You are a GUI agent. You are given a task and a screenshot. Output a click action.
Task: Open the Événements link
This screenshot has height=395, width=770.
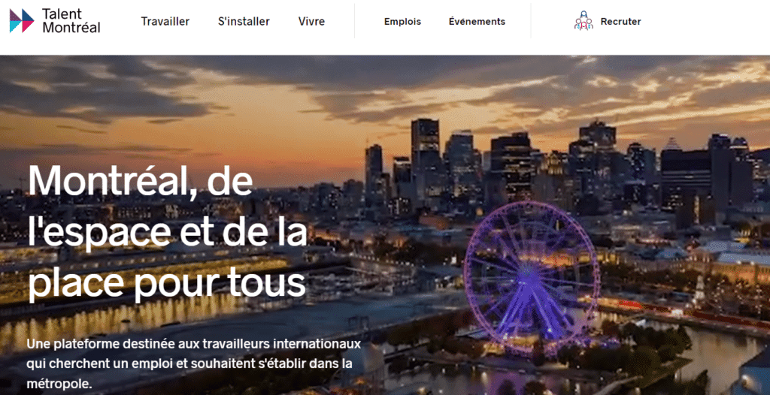pyautogui.click(x=477, y=22)
